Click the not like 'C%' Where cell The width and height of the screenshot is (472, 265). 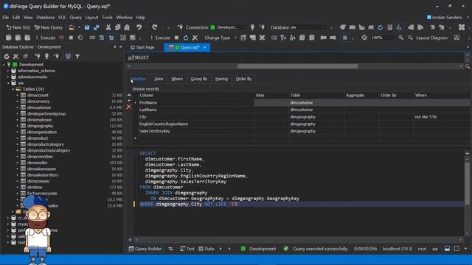tap(442, 117)
